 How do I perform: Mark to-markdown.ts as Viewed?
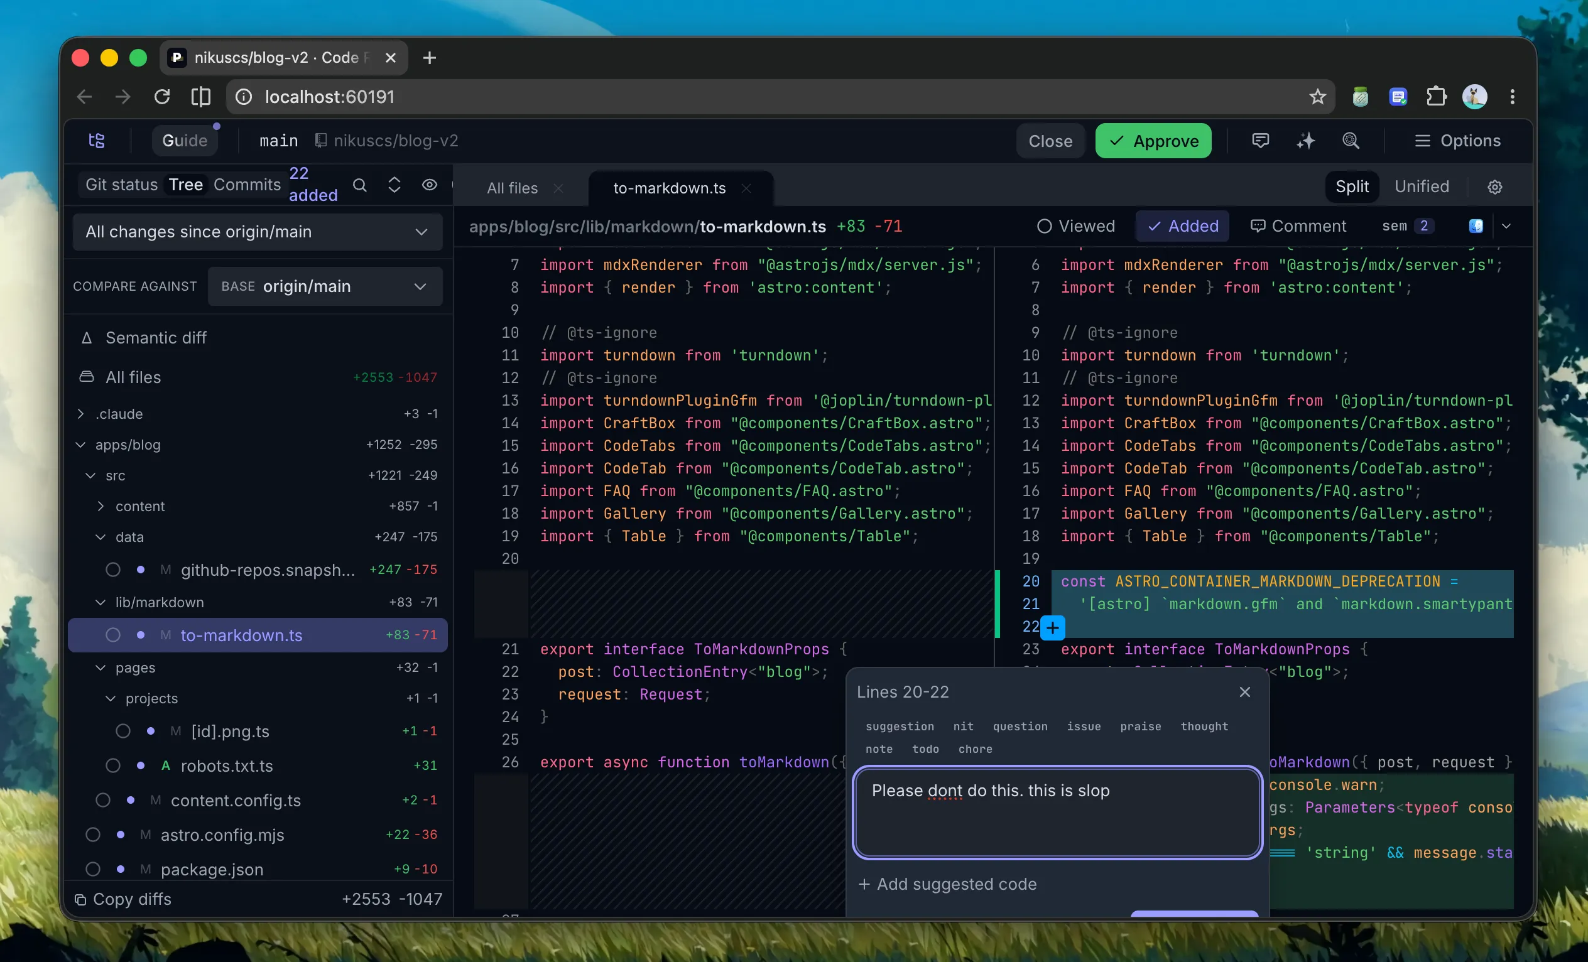coord(1075,226)
